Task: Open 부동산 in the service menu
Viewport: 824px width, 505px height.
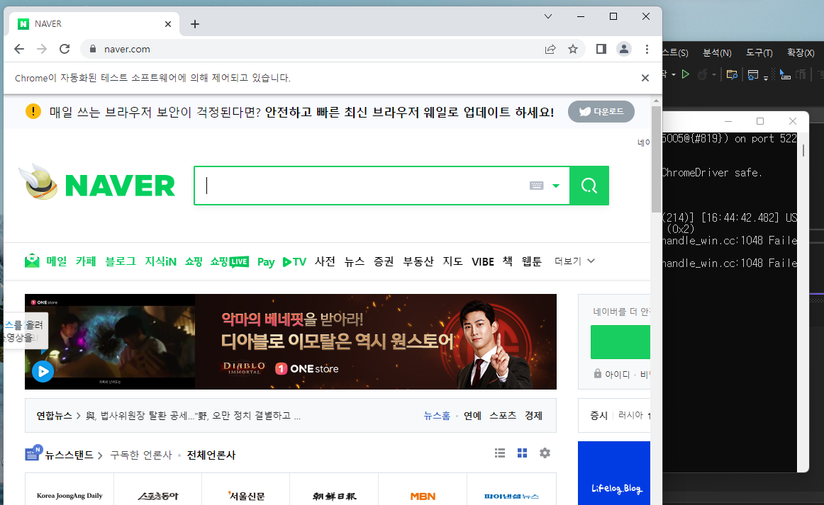Action: (x=418, y=261)
